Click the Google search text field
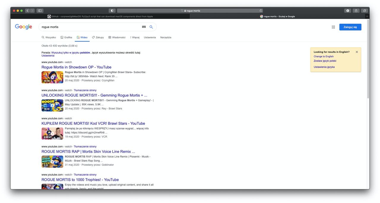Viewport: 380px width, 203px height. pos(91,27)
